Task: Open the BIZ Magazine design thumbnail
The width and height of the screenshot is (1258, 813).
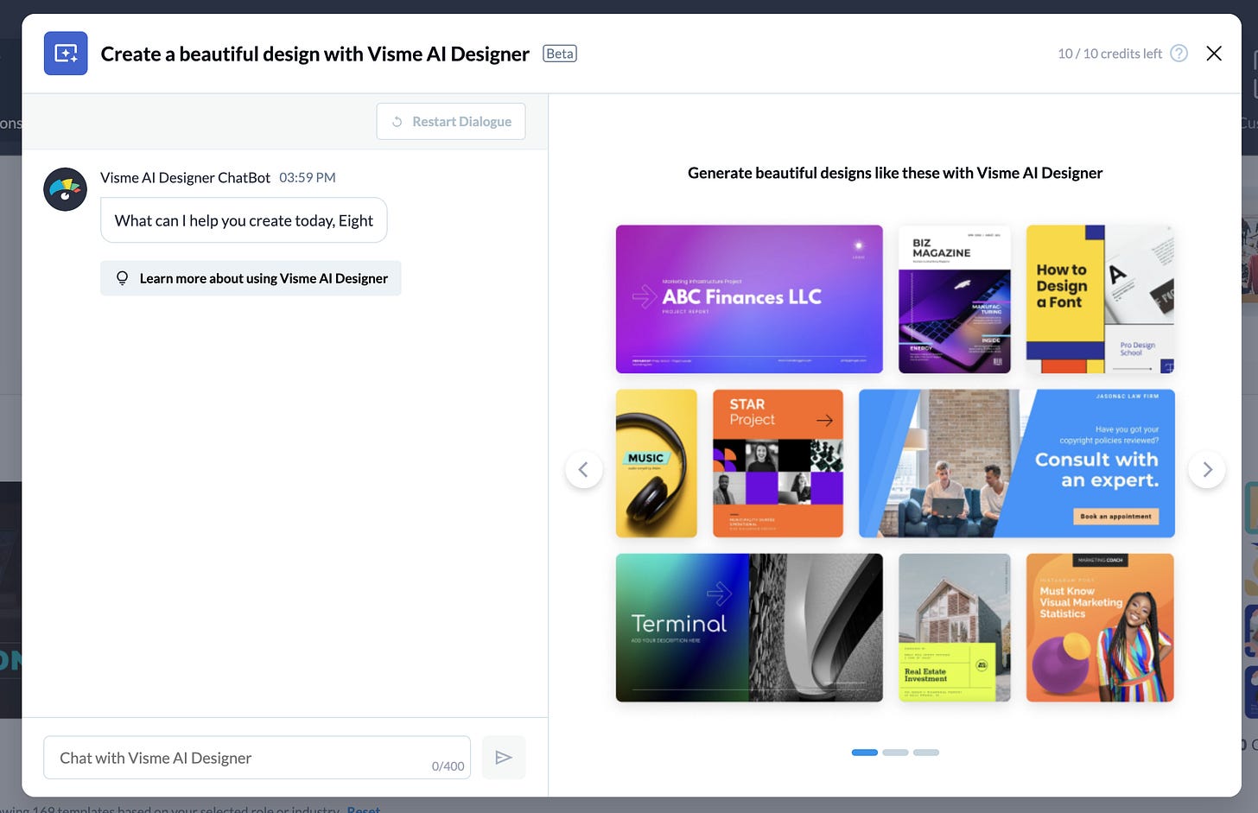Action: (955, 299)
